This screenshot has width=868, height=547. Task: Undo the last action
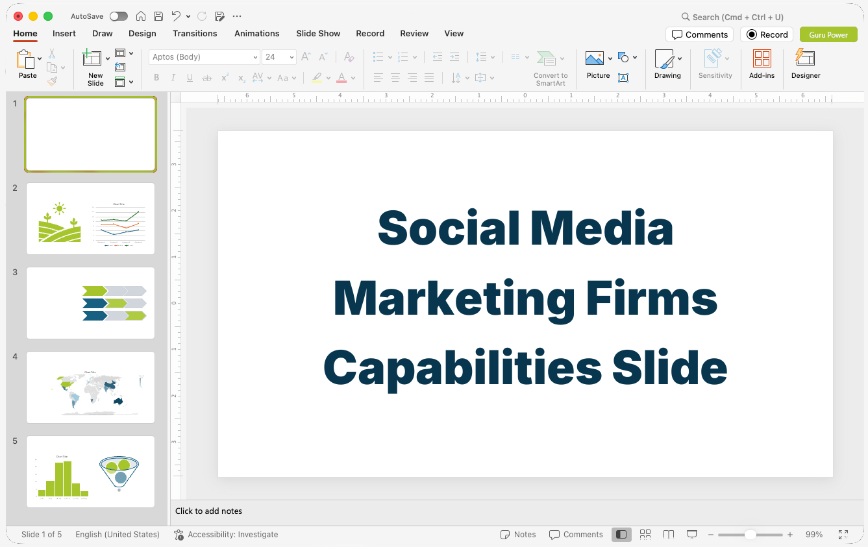(x=177, y=16)
